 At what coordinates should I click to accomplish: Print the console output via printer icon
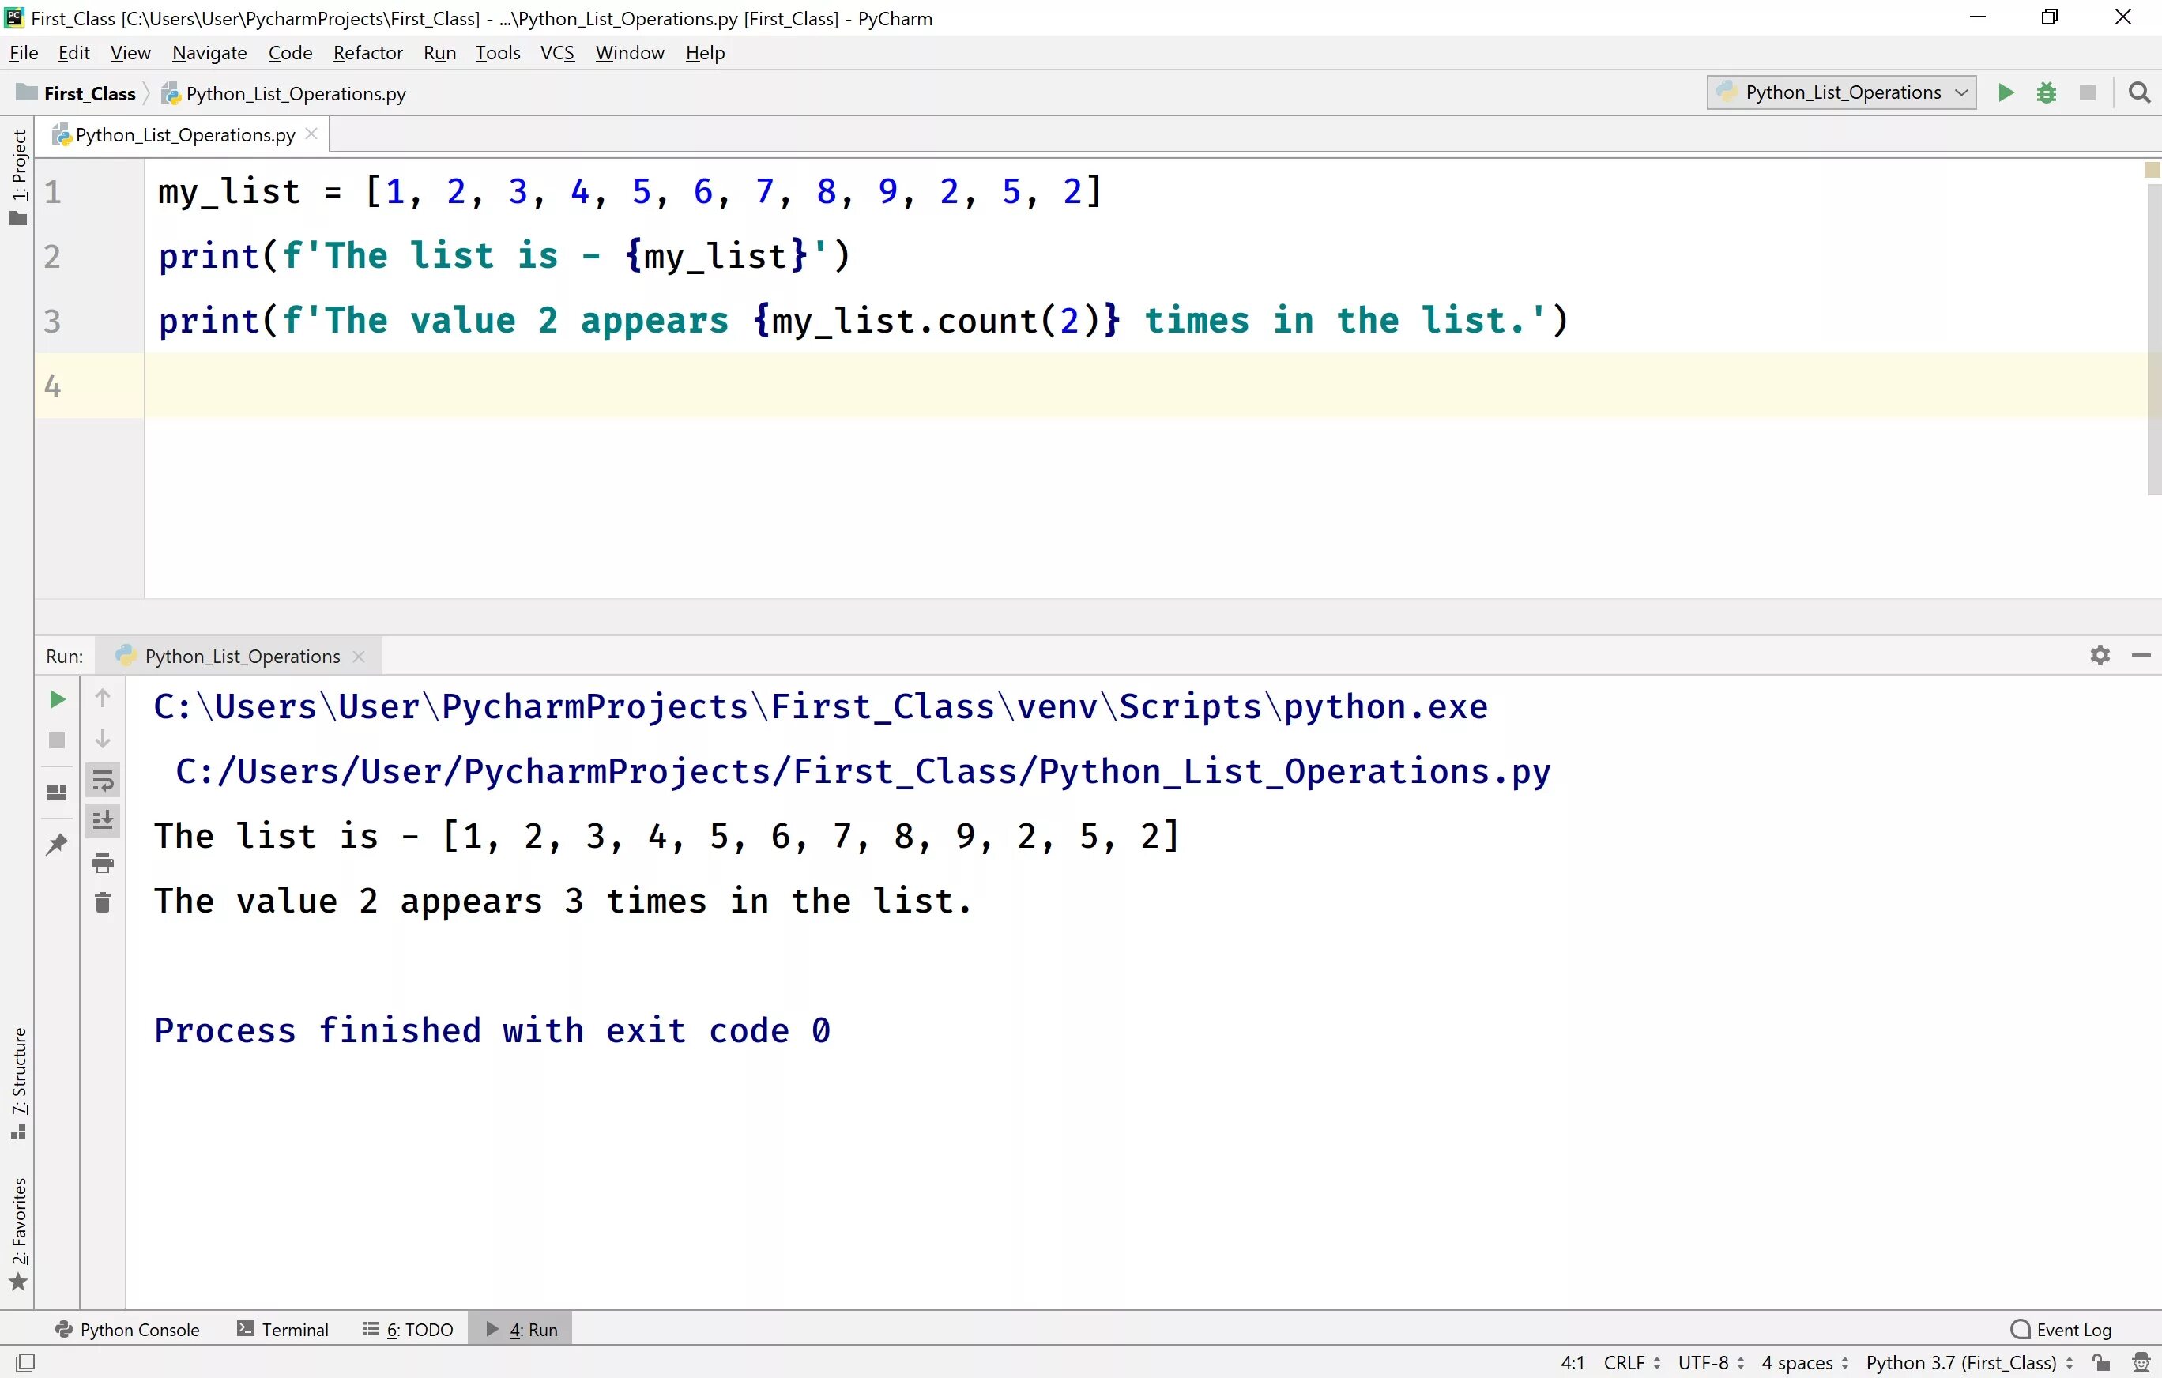click(x=103, y=863)
